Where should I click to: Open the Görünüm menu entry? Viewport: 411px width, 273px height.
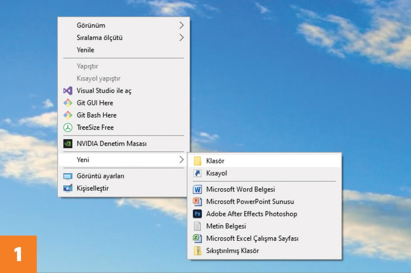click(x=124, y=26)
